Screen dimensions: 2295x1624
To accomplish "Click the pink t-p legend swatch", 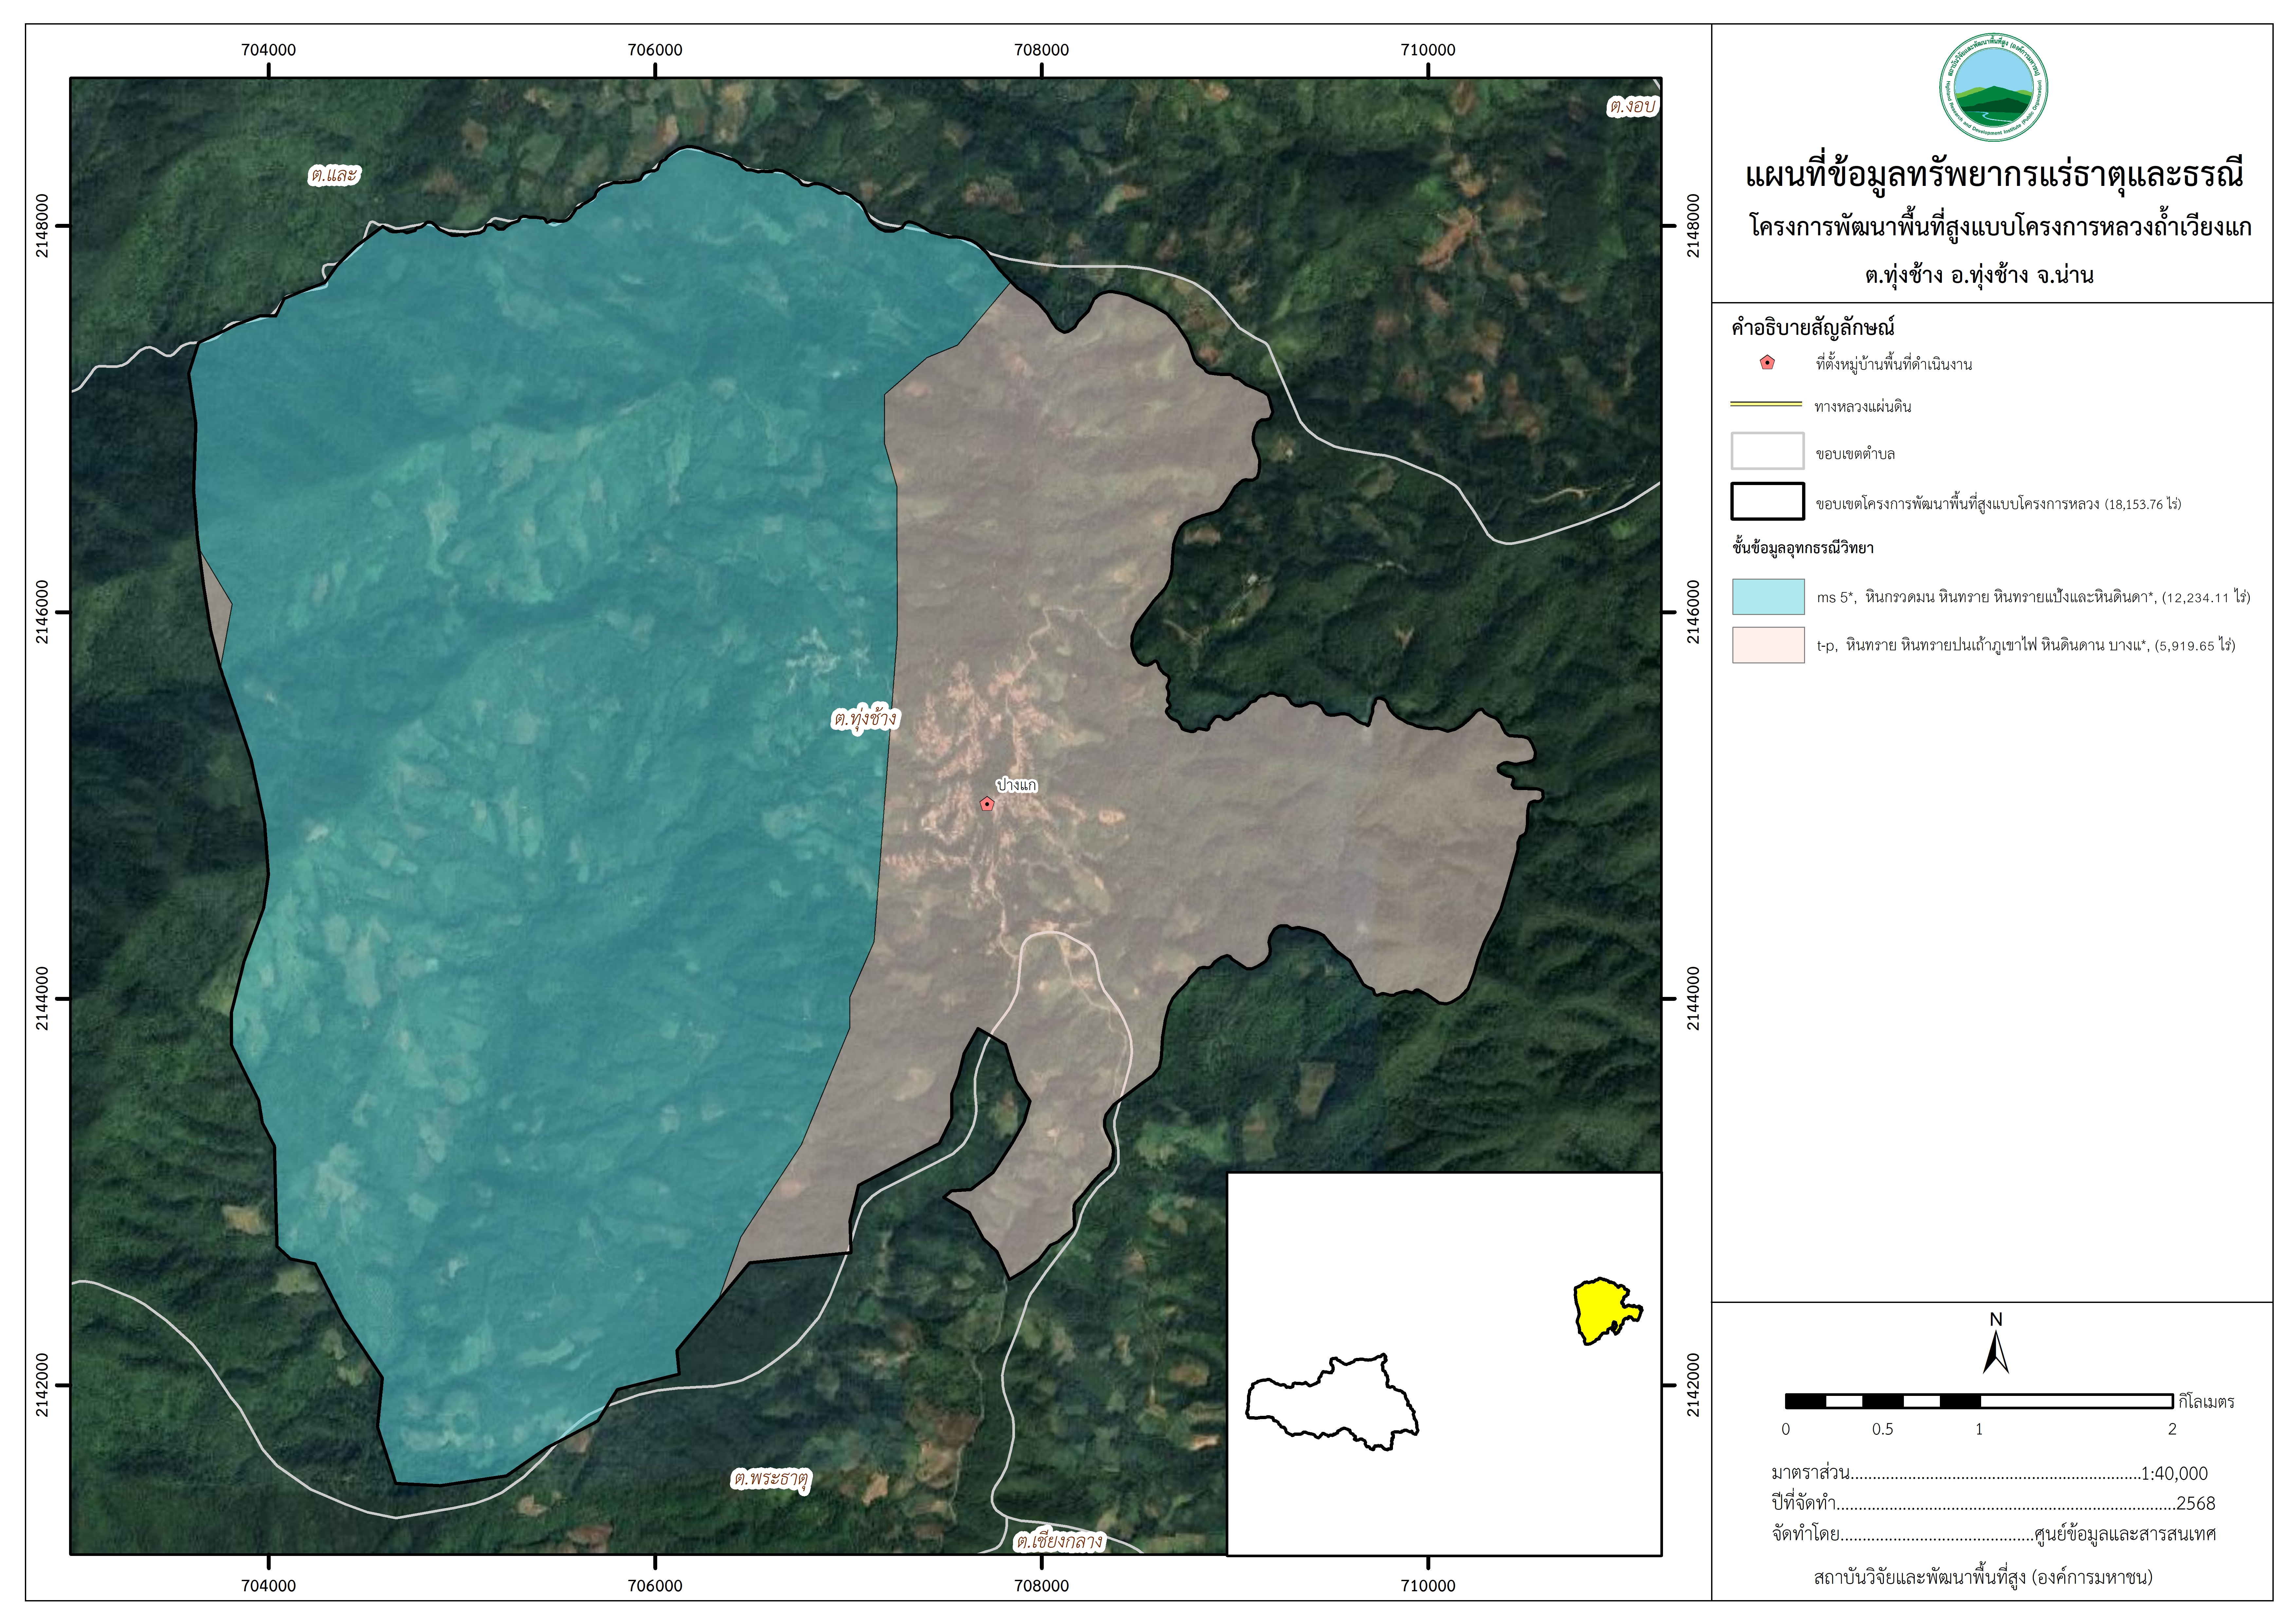I will pos(1768,645).
